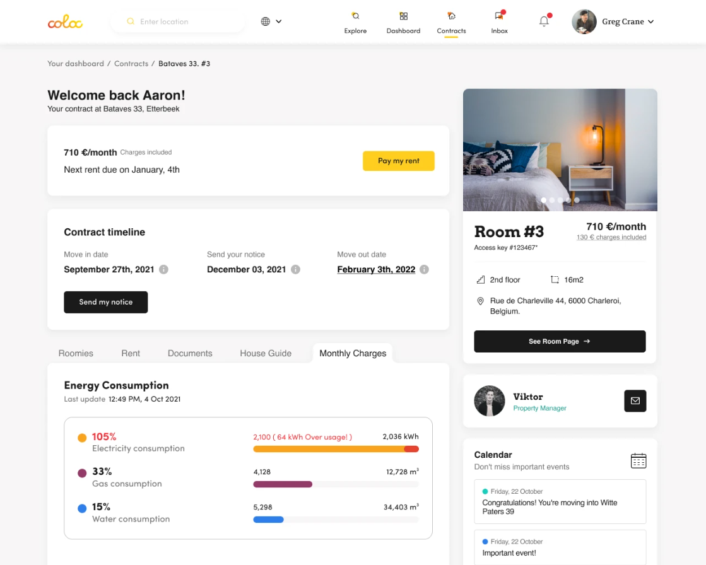706x565 pixels.
Task: Click the blue water legend dot
Action: [82, 508]
